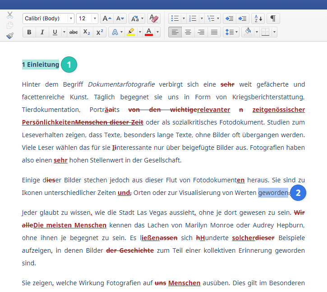Screen dimensions: 327x292
Task: Apply strikethrough formatting
Action: tap(74, 32)
